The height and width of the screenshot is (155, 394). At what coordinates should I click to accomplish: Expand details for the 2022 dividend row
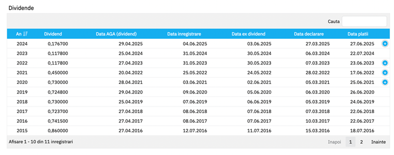tap(385, 63)
